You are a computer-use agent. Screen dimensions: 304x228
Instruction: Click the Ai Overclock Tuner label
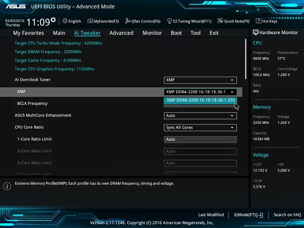(33, 80)
